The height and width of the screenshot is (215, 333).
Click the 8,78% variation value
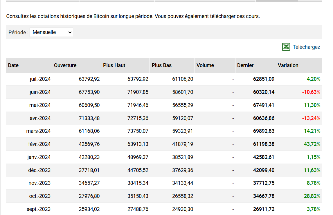[x=314, y=183]
